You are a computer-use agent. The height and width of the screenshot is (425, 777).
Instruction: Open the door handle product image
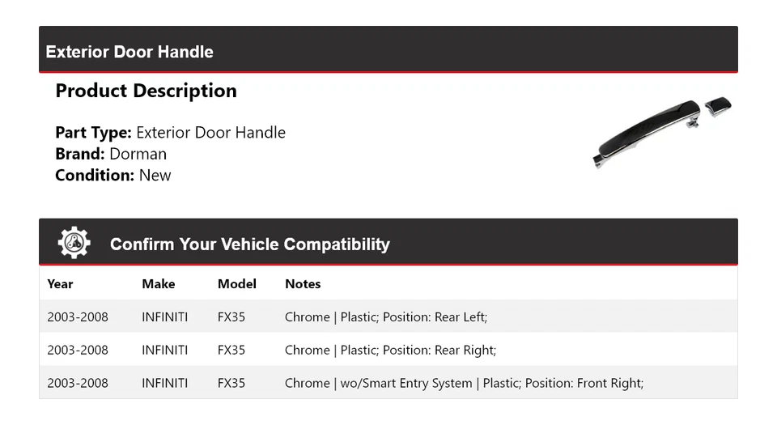[x=662, y=132]
